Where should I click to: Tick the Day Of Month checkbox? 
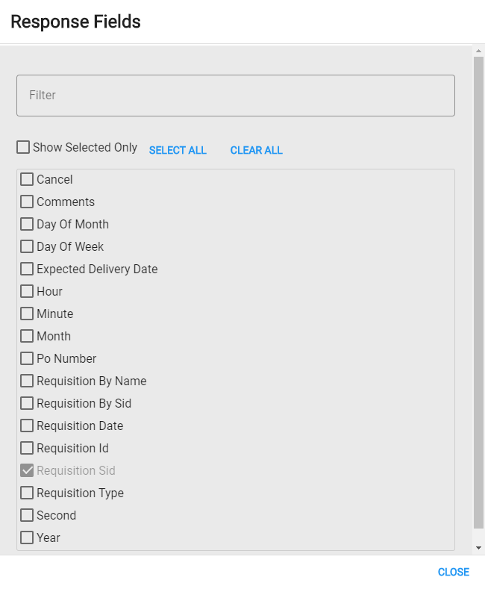27,224
